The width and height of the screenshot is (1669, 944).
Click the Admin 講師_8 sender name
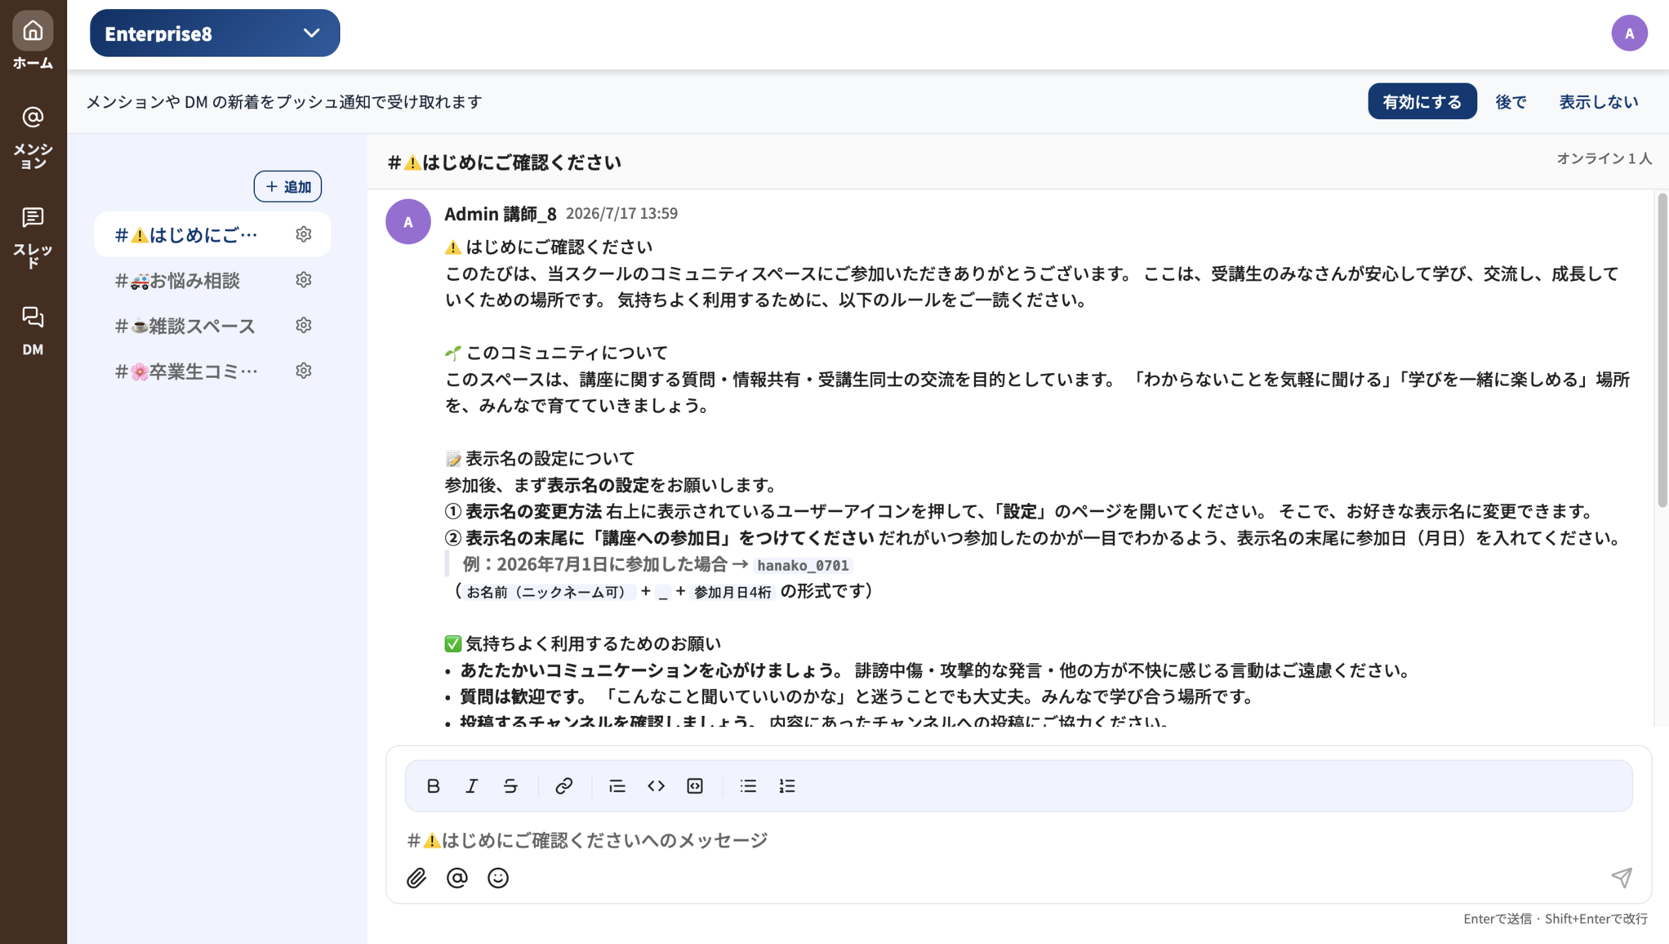[500, 214]
